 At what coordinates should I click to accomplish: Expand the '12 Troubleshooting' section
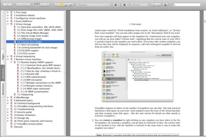point(8,109)
